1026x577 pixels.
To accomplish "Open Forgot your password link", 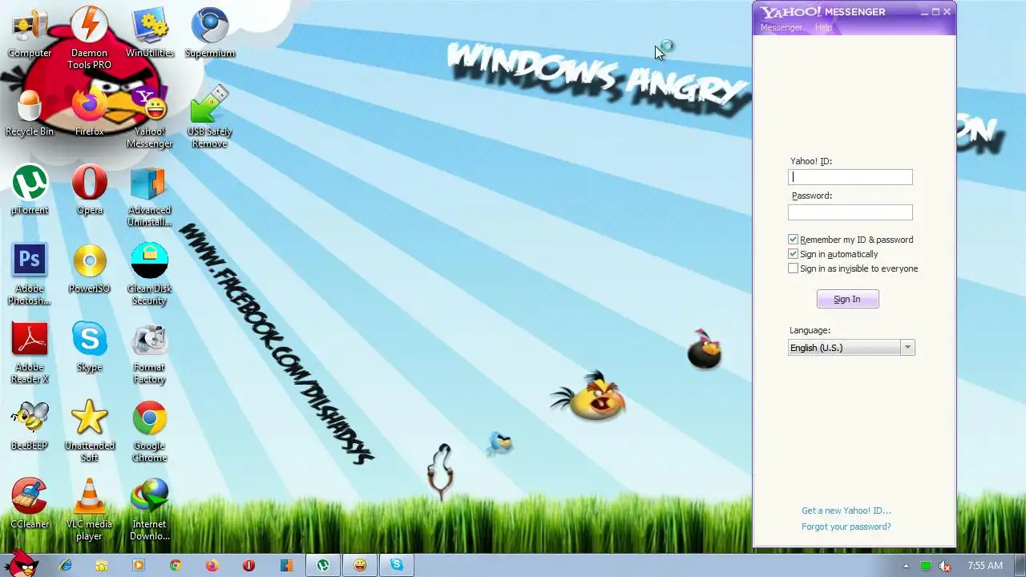I will coord(846,527).
